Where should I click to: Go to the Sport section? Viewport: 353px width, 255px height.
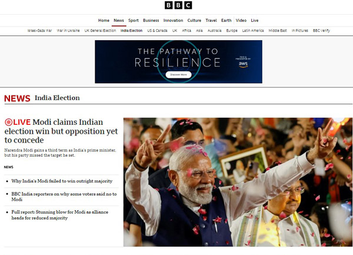(134, 20)
